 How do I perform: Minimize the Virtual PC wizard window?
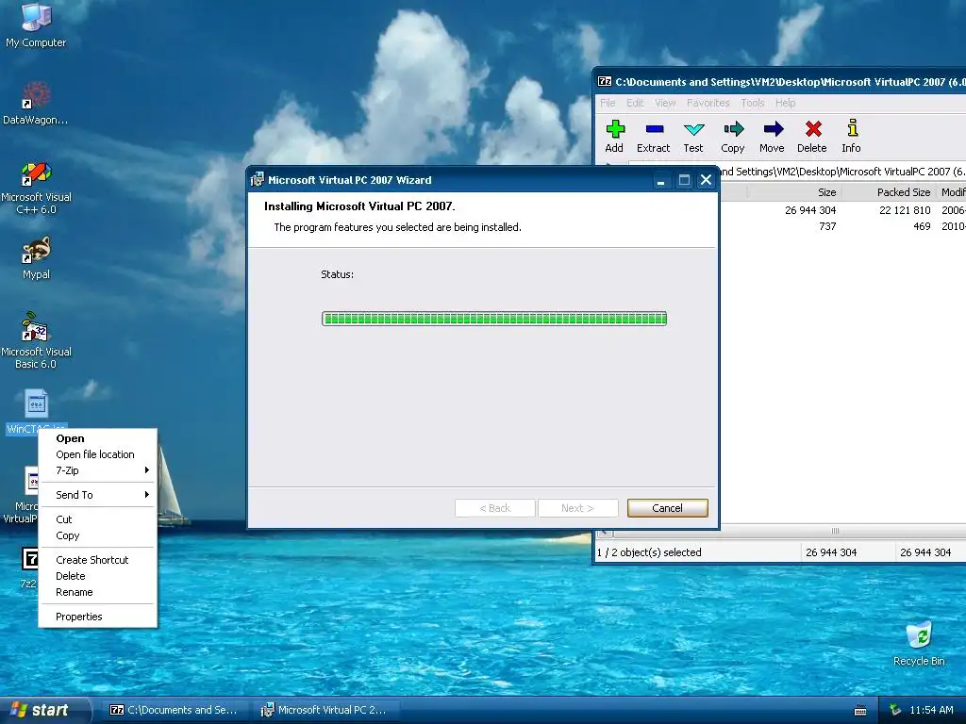tap(661, 180)
